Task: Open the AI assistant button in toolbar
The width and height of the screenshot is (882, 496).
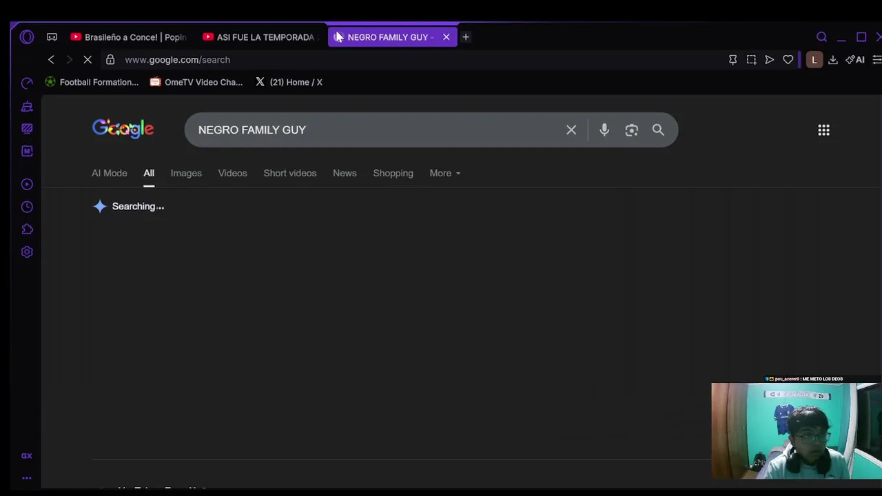Action: (x=855, y=60)
